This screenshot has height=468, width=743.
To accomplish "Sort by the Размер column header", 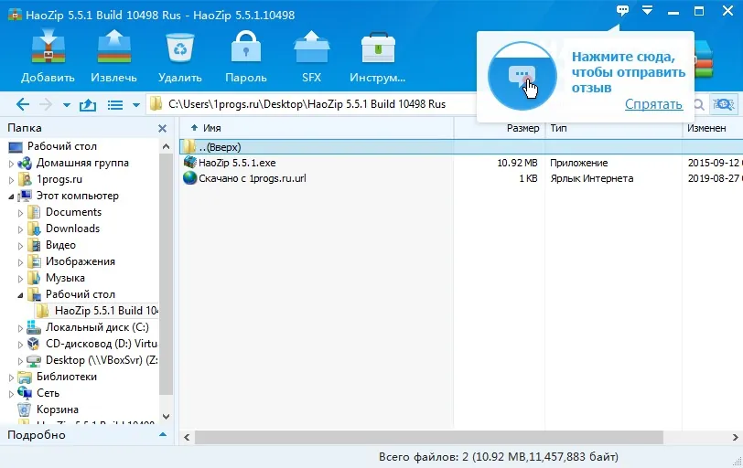I will pyautogui.click(x=500, y=128).
